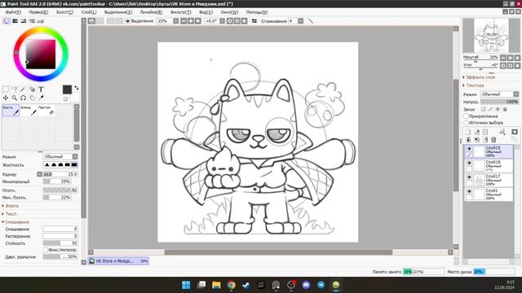
Task: Open Chrome from the taskbar
Action: pos(231,285)
